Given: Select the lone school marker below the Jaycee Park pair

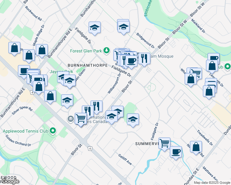Looking at the screenshot, I should pyautogui.click(x=67, y=101).
